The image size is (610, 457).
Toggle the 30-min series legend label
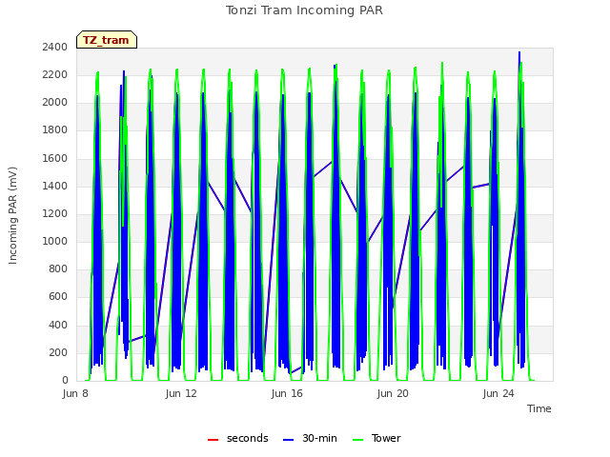[x=319, y=438]
